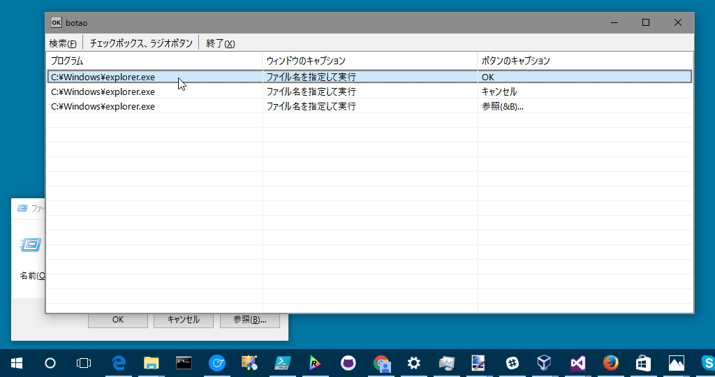The image size is (715, 377).
Task: Open Photos app from taskbar
Action: tap(676, 363)
